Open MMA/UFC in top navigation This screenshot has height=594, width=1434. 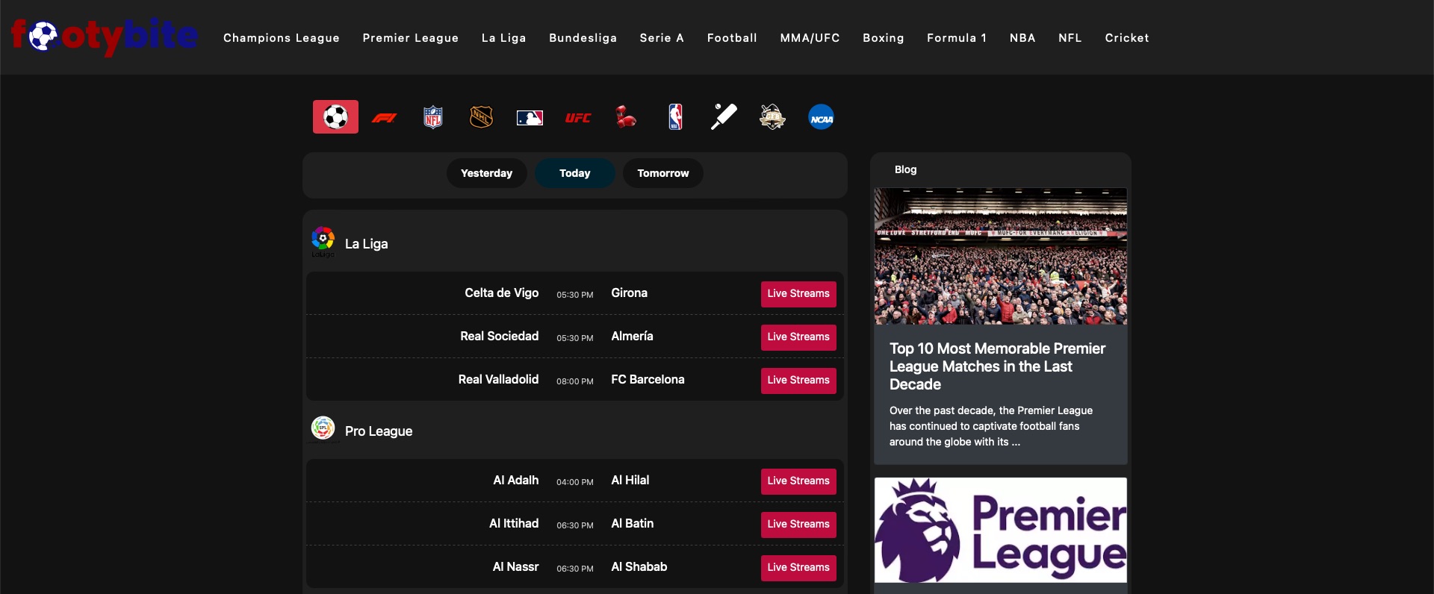pyautogui.click(x=810, y=37)
